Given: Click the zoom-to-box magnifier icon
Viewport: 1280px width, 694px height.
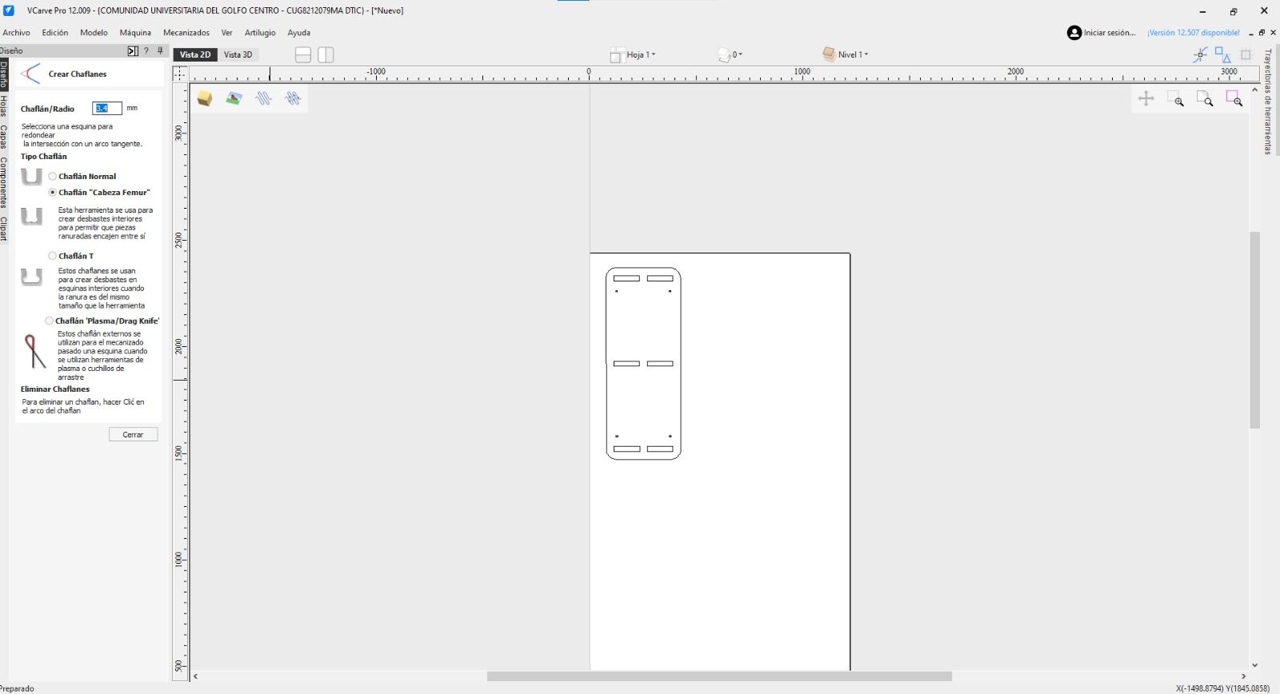Looking at the screenshot, I should (x=1175, y=98).
